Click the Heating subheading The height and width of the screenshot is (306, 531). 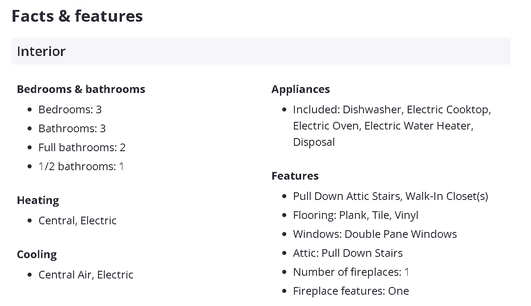pos(38,200)
